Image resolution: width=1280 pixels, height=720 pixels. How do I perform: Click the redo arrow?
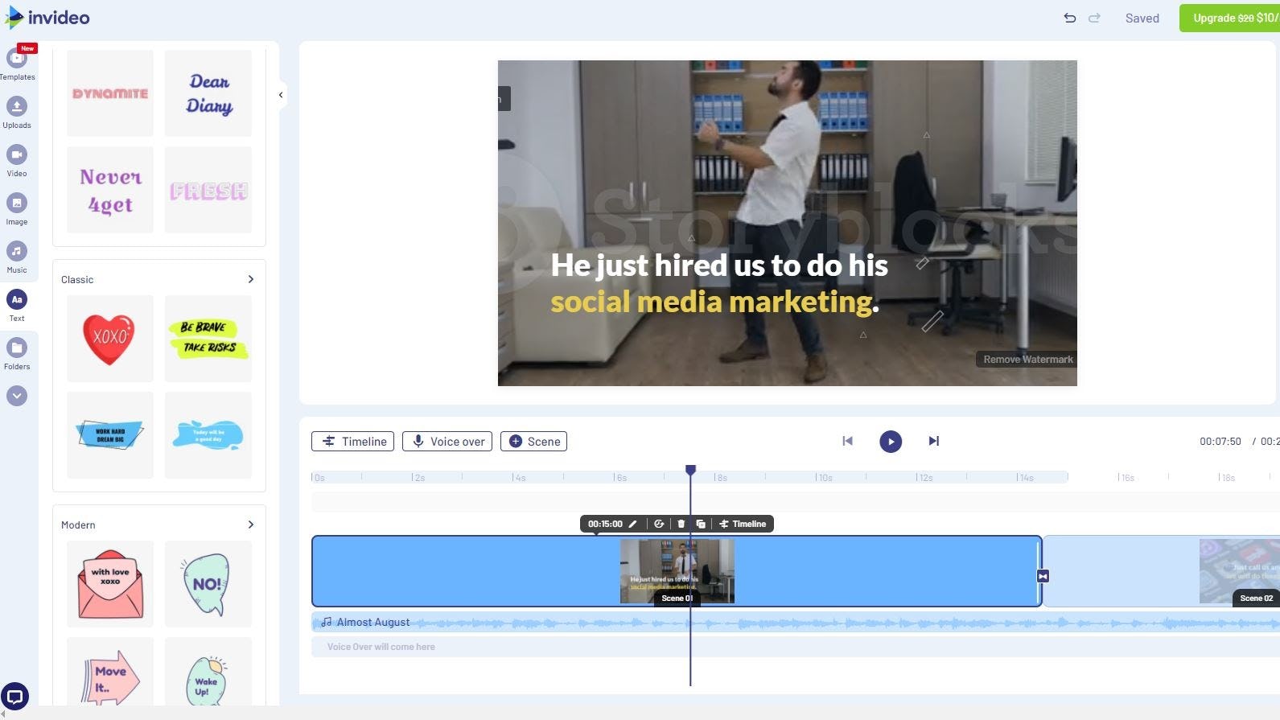click(1094, 18)
